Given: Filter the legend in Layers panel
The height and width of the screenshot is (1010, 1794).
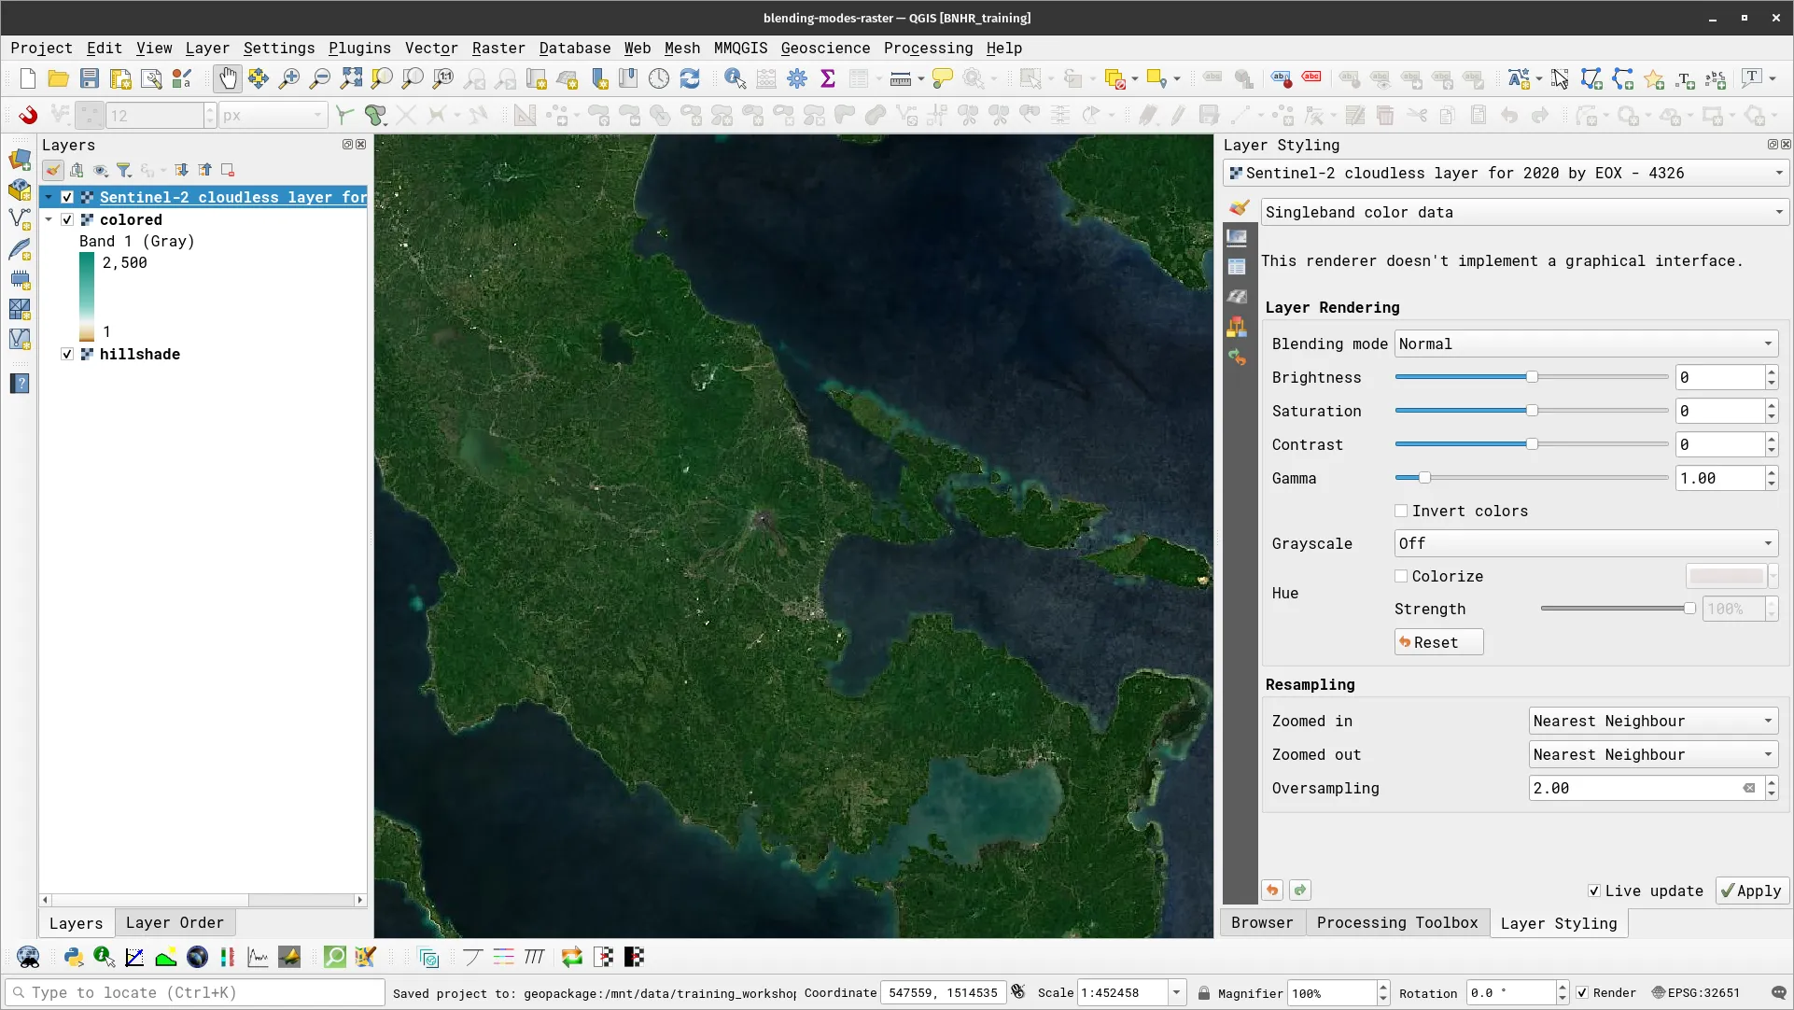Looking at the screenshot, I should pos(124,170).
